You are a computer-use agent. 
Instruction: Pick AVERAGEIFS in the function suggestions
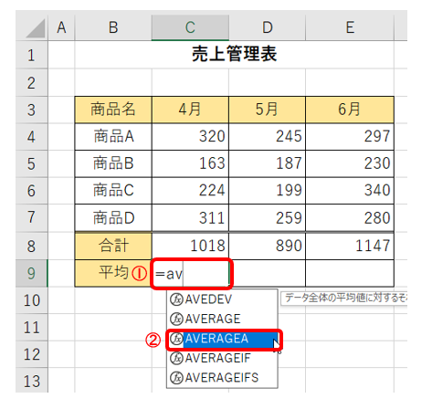[222, 378]
